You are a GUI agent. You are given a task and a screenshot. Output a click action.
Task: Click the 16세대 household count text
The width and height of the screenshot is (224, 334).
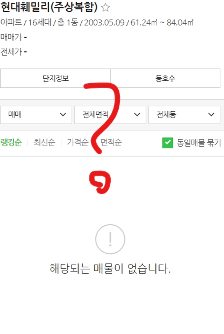coord(40,22)
